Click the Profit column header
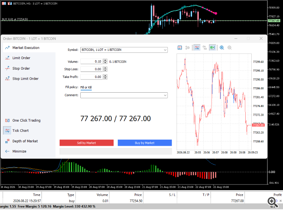 pyautogui.click(x=277, y=195)
